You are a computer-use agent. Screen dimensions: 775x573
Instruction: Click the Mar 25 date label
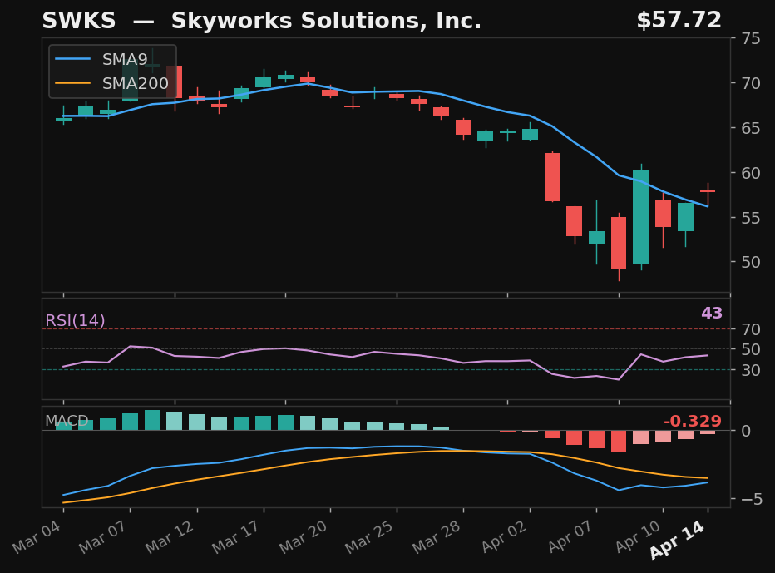click(x=370, y=537)
